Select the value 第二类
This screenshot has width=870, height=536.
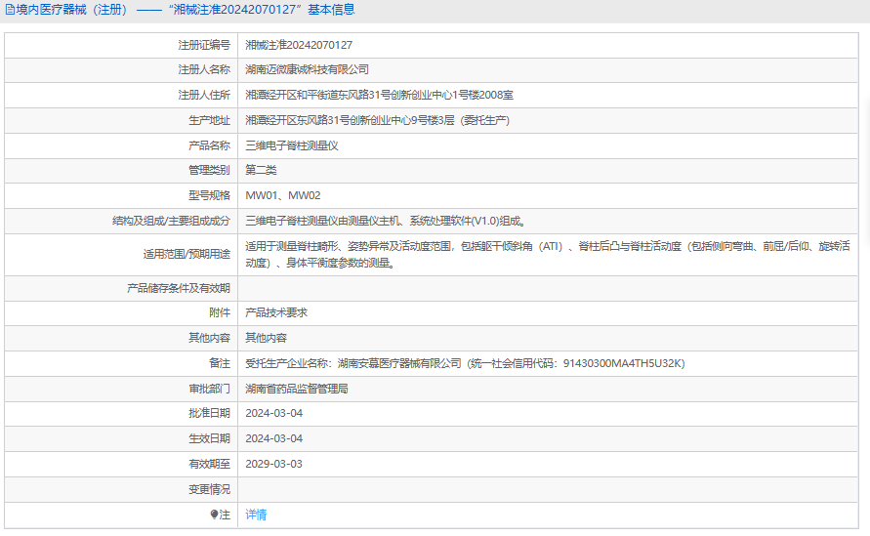pos(261,170)
